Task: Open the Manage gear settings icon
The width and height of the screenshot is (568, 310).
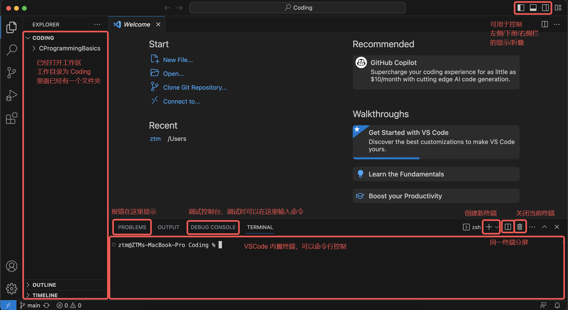Action: (12, 289)
